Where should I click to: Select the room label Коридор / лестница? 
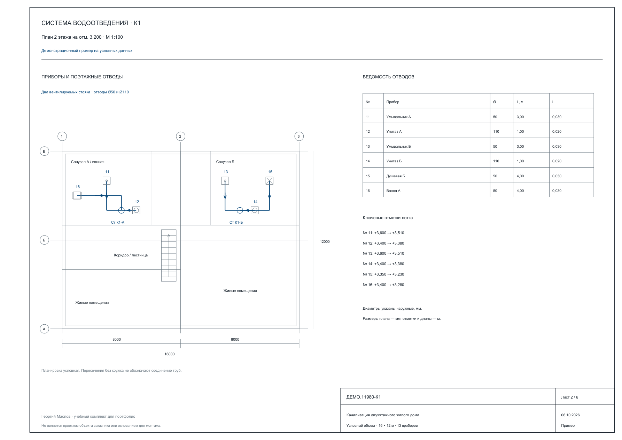(131, 255)
